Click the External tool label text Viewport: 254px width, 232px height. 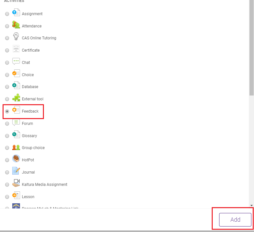(x=33, y=99)
